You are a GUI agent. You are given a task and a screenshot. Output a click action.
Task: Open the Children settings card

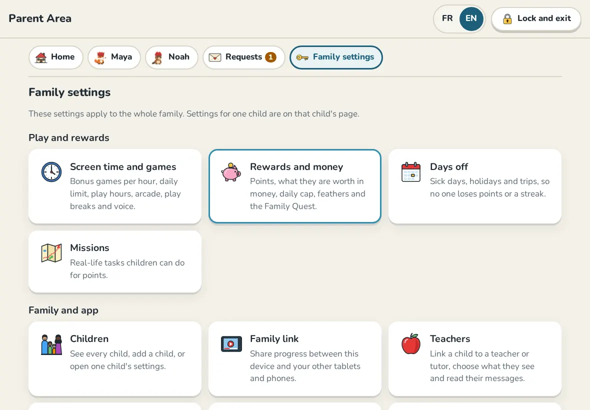tap(115, 359)
